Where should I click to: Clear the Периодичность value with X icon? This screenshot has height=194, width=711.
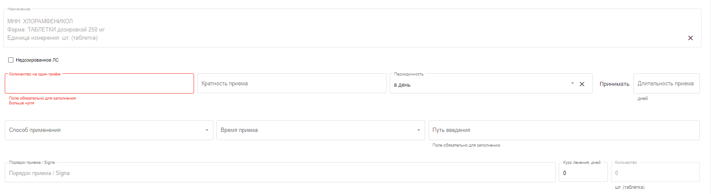click(x=582, y=84)
